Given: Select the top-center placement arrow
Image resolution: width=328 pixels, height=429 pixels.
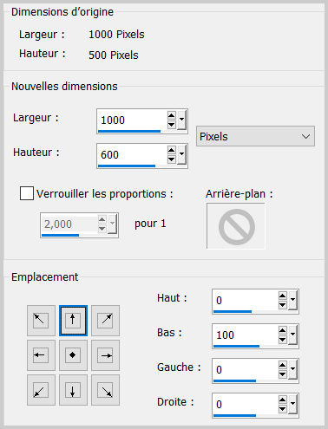Looking at the screenshot, I should pos(73,321).
